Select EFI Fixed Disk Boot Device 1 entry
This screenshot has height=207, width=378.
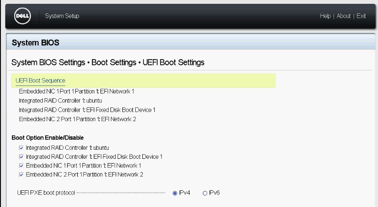point(87,110)
